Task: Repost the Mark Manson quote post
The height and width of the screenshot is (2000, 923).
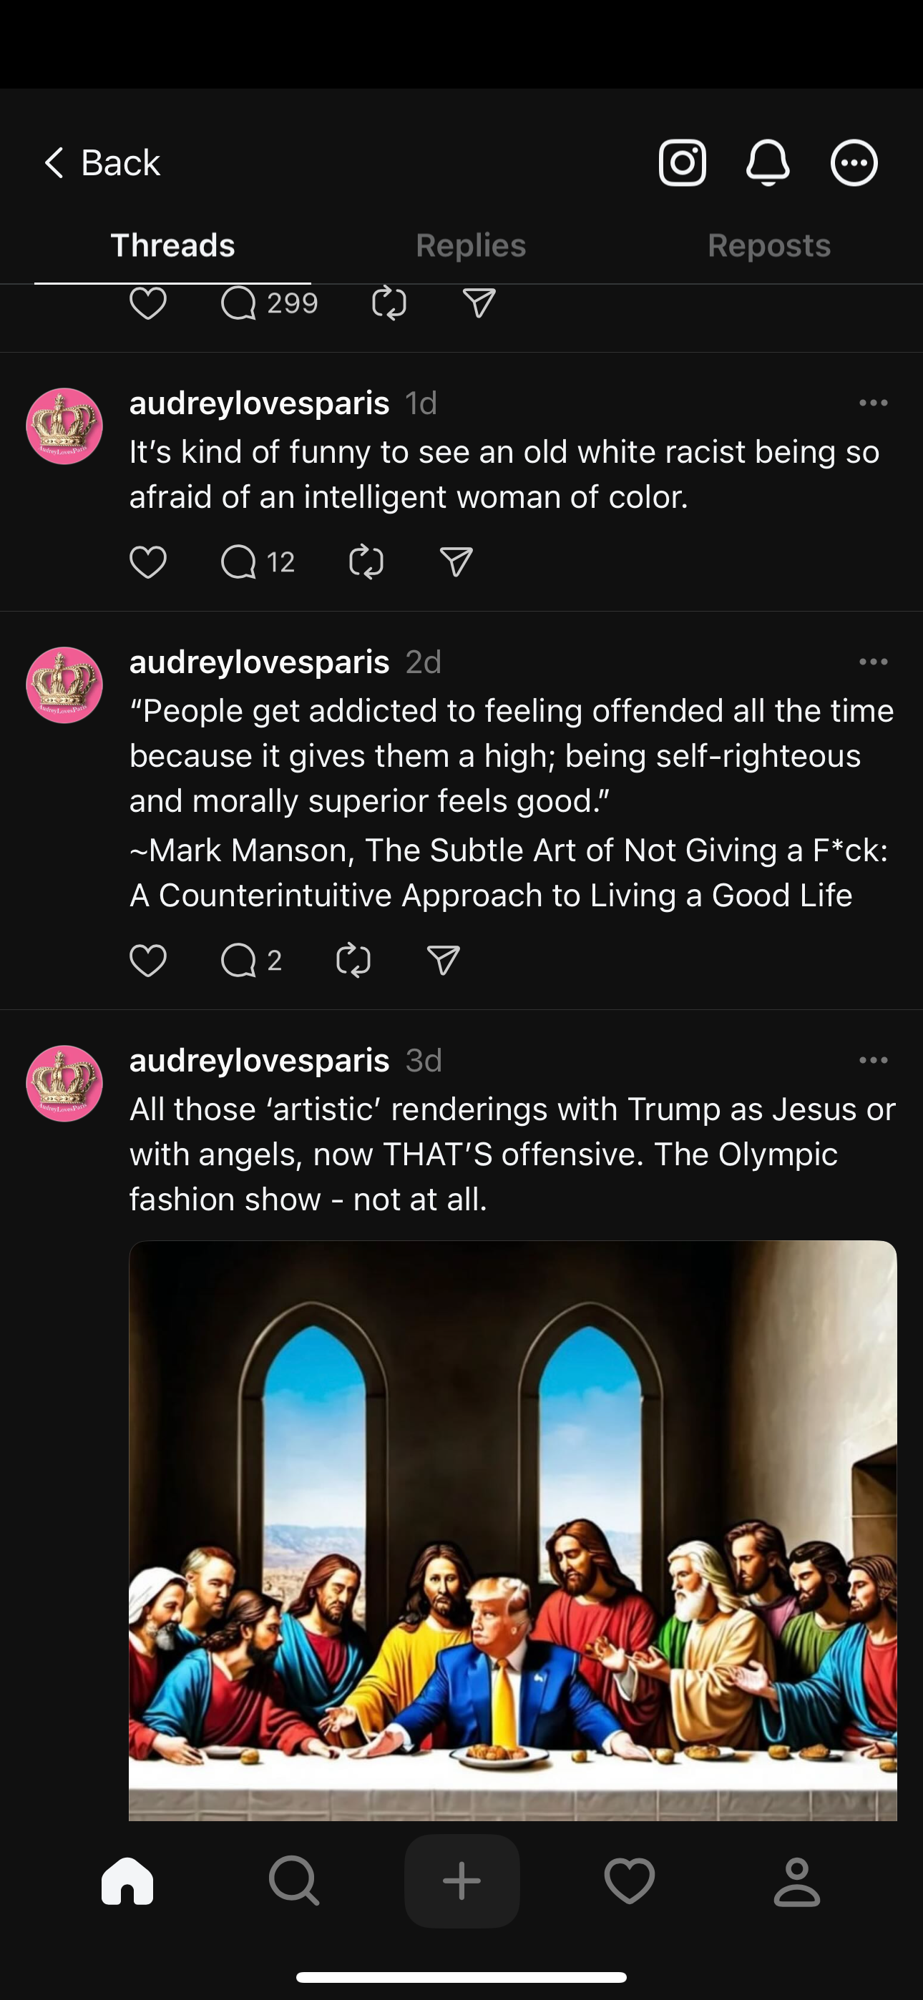Action: click(x=353, y=961)
